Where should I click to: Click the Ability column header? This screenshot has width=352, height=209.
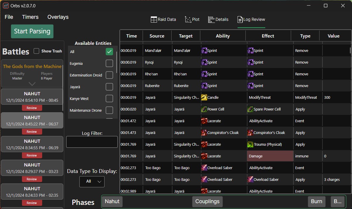pyautogui.click(x=223, y=36)
